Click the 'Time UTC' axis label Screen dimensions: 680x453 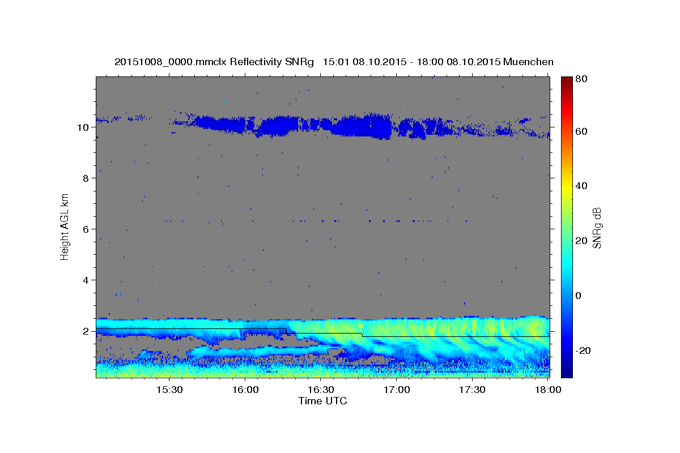tap(322, 401)
